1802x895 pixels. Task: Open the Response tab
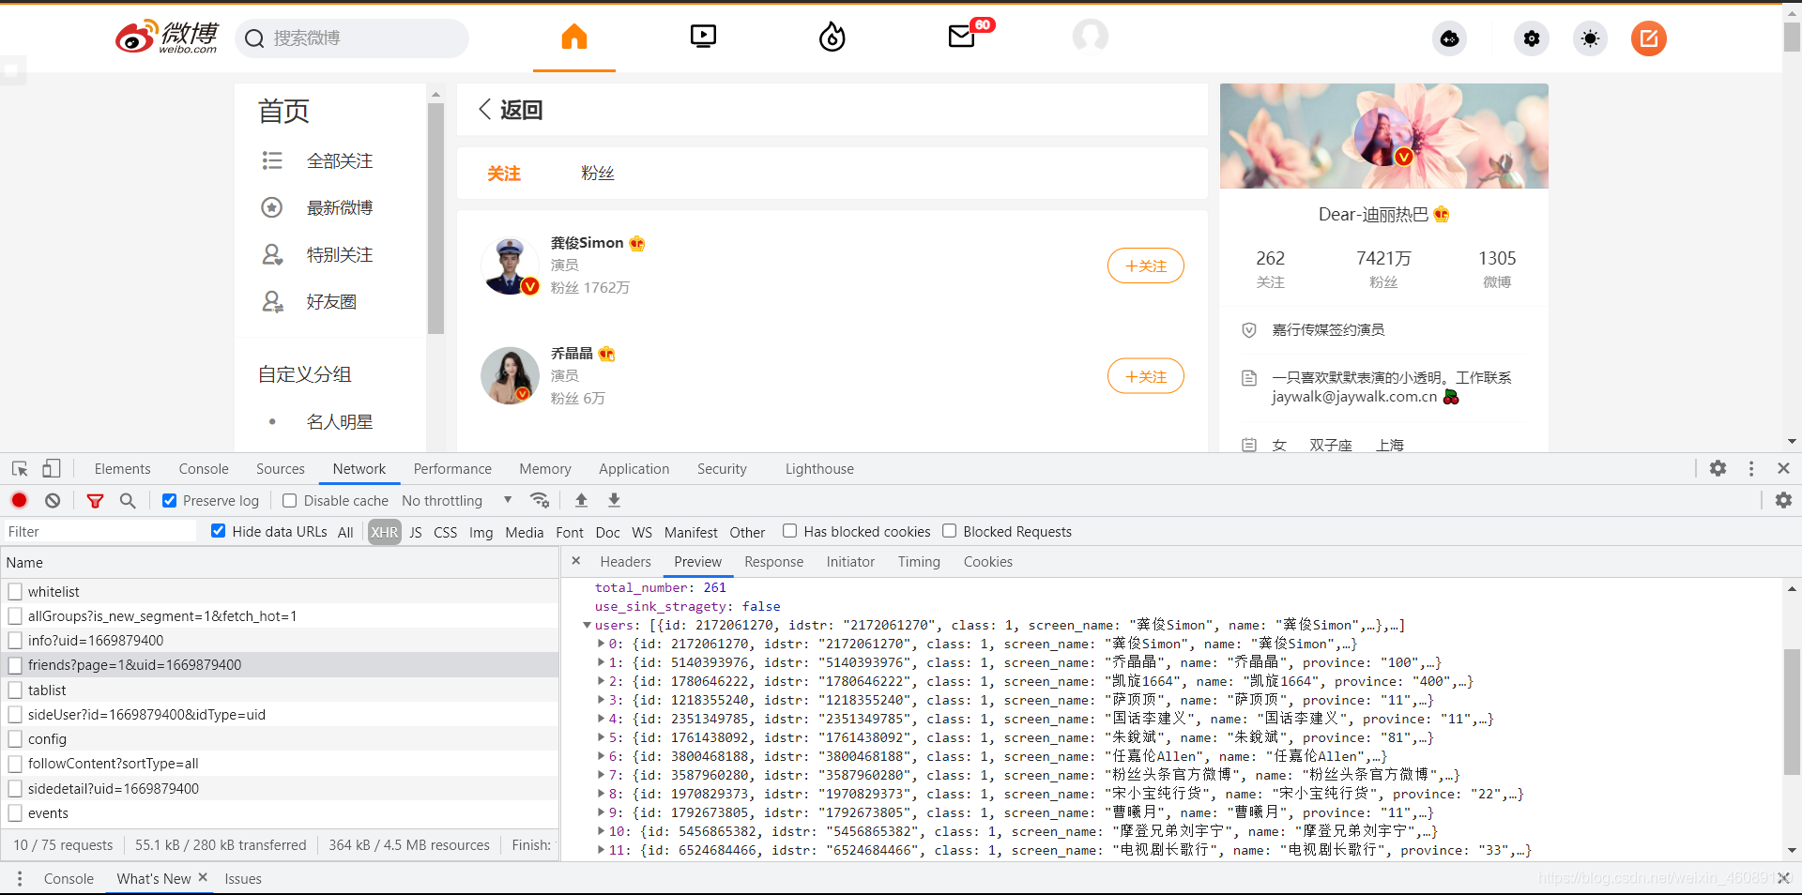(773, 561)
